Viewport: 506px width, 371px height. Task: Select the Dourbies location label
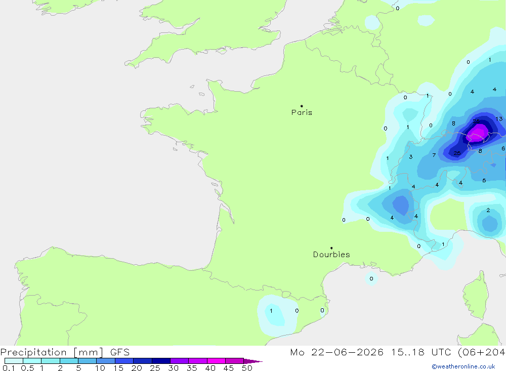[331, 255]
